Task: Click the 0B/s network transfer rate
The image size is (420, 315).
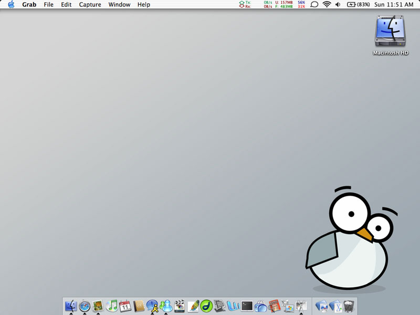Action: pyautogui.click(x=268, y=5)
